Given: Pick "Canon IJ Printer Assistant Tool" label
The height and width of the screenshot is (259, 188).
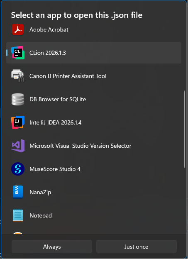Looking at the screenshot, I should click(68, 76).
